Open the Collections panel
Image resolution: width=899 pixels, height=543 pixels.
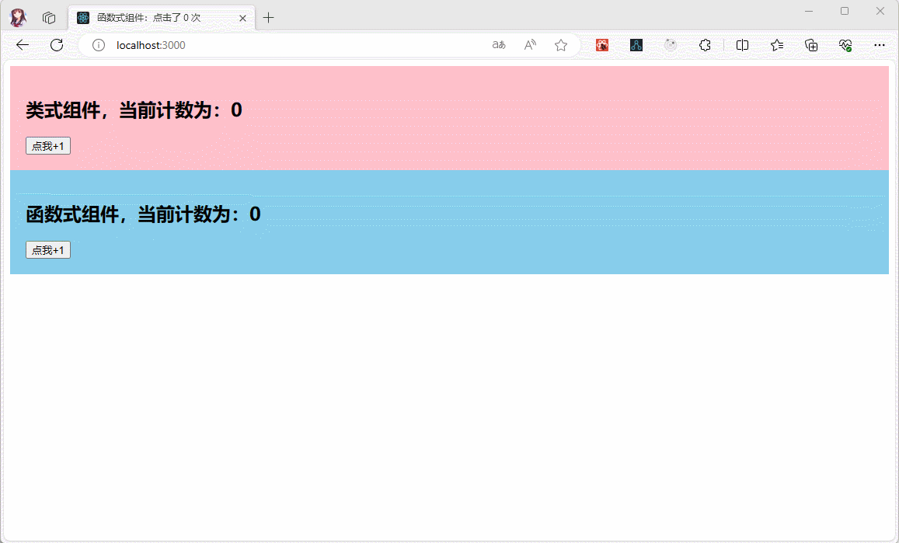click(811, 45)
